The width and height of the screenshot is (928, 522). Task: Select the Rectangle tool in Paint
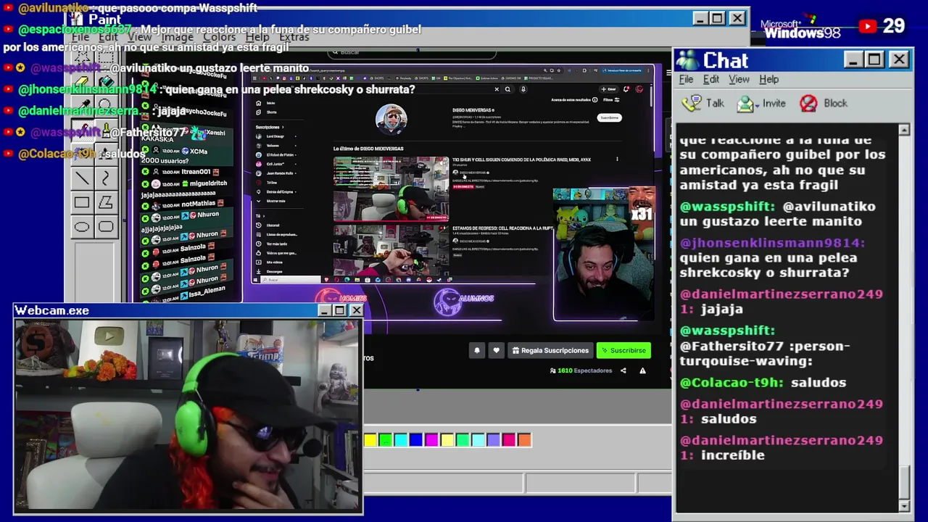click(82, 203)
